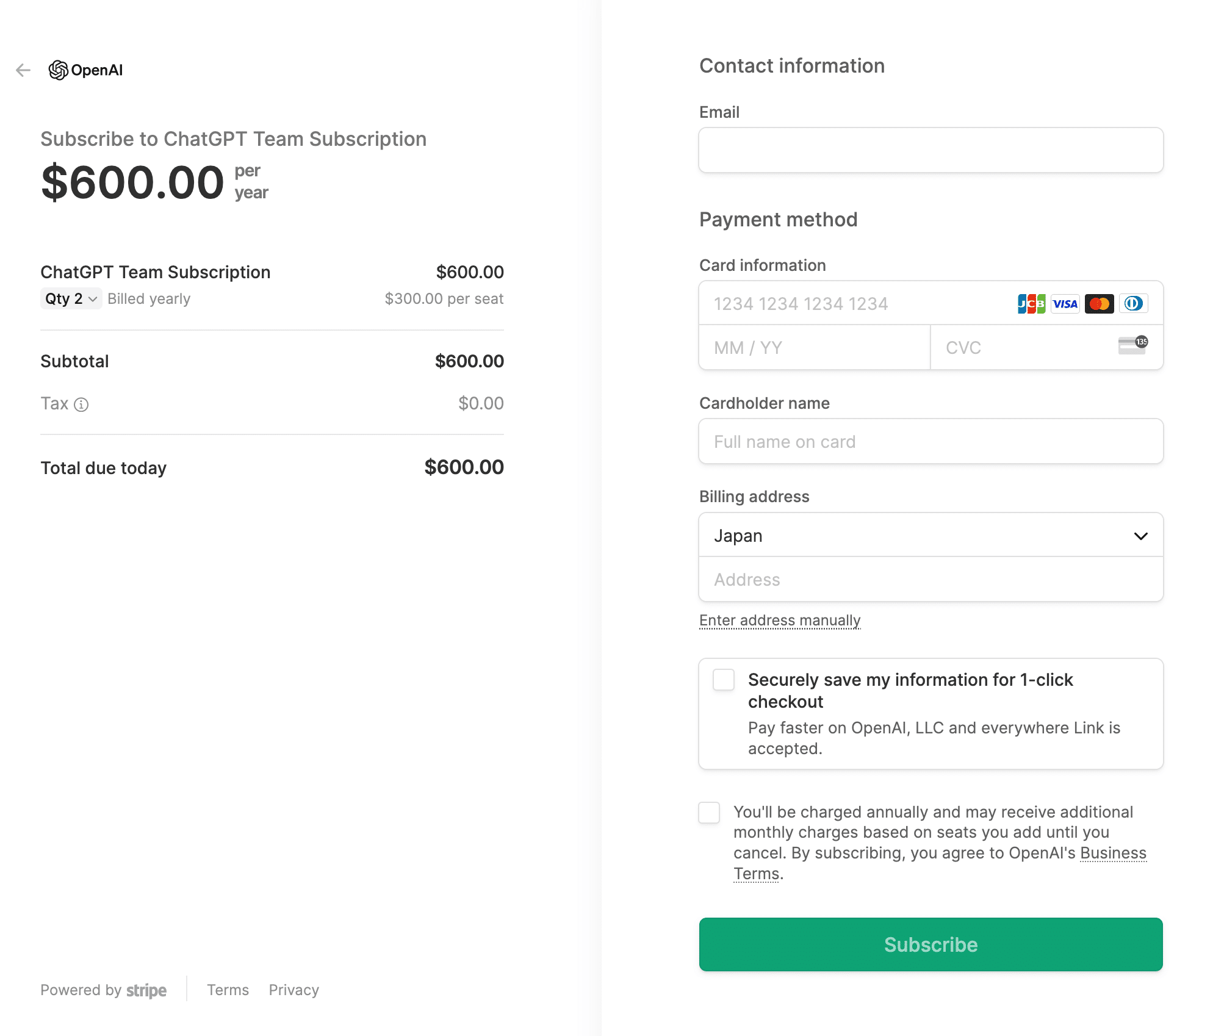
Task: Tick the annual charge agreement checkbox
Action: pyautogui.click(x=709, y=813)
